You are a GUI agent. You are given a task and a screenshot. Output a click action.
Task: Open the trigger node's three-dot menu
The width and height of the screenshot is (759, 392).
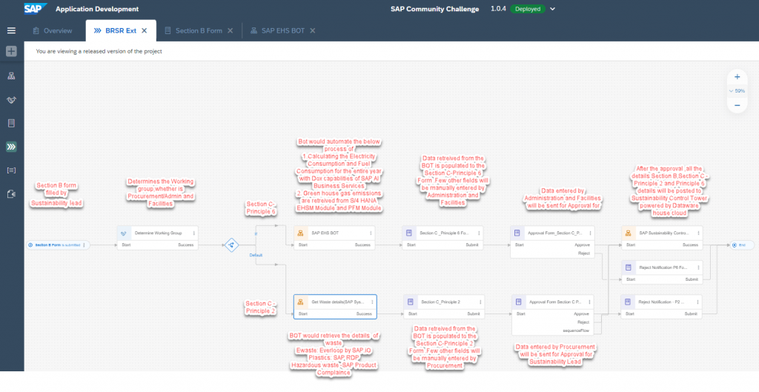84,245
